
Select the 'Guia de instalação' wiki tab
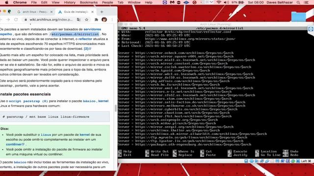[x=76, y=12]
